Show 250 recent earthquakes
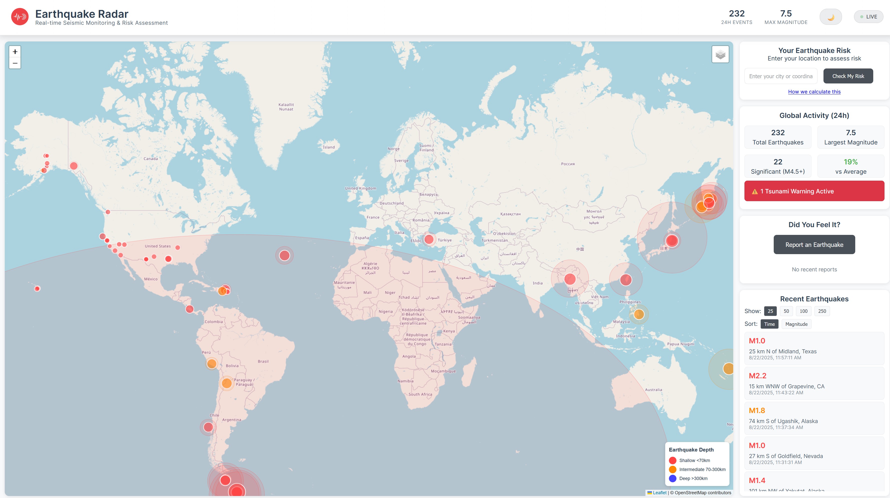 click(822, 311)
